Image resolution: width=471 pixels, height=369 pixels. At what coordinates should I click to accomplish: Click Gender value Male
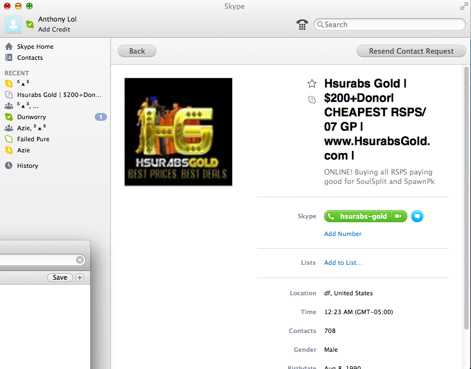[331, 350]
